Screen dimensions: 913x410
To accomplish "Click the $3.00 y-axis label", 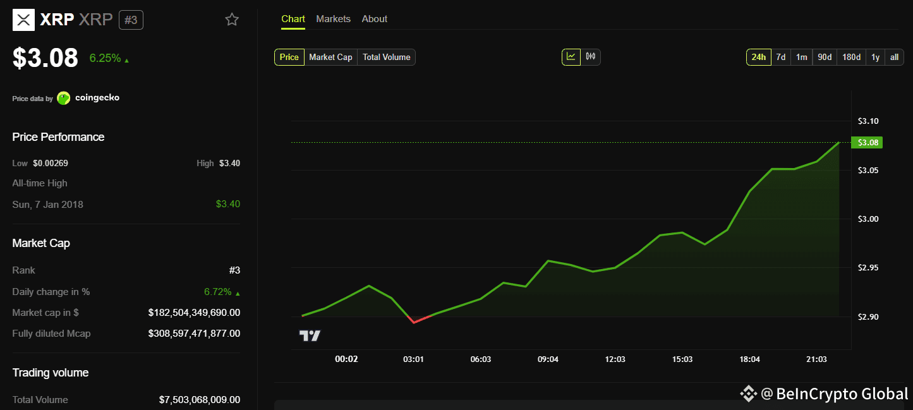I will [x=868, y=219].
